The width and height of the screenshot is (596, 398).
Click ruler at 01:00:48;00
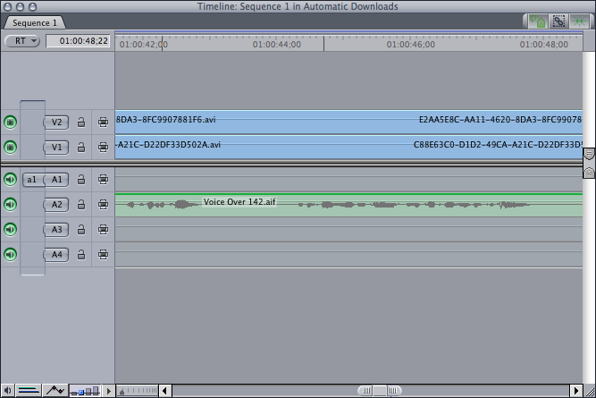click(544, 45)
